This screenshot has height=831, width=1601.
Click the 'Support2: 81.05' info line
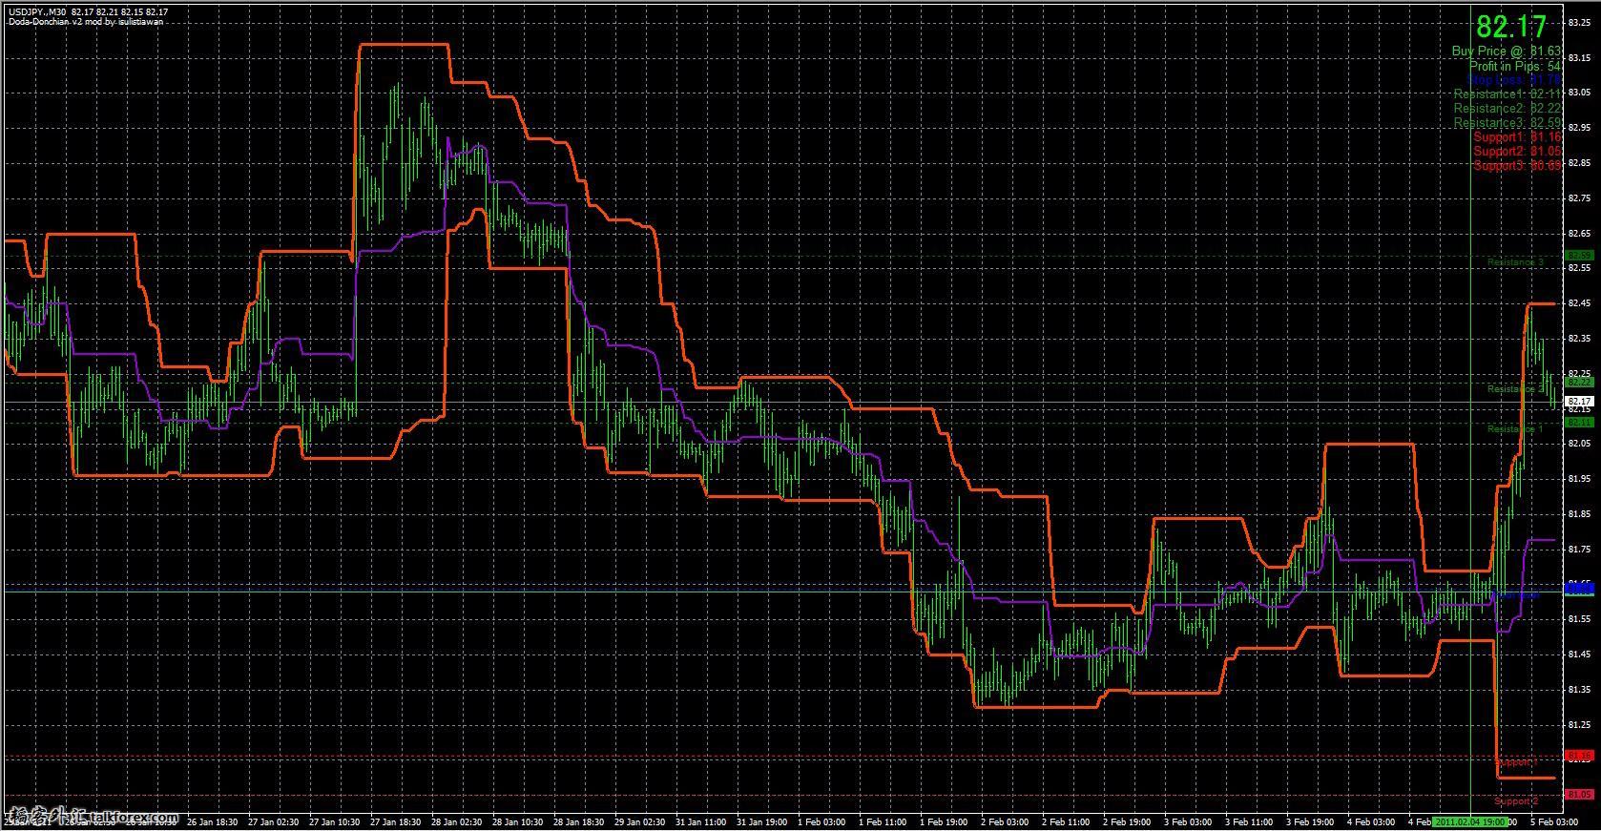pyautogui.click(x=1517, y=152)
